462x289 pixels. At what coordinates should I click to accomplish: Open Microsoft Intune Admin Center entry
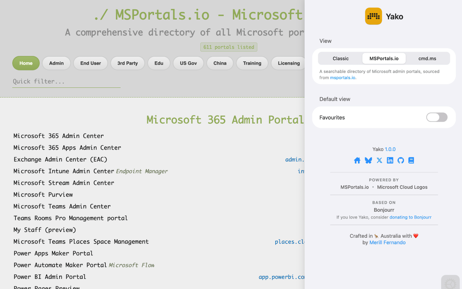[x=64, y=171]
